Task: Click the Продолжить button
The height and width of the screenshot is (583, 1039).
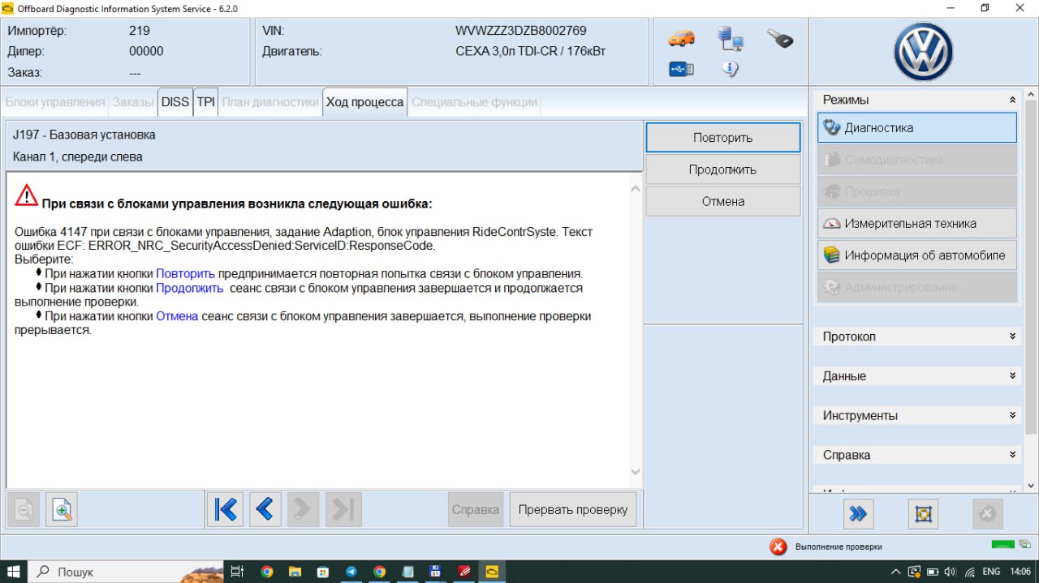Action: [723, 169]
